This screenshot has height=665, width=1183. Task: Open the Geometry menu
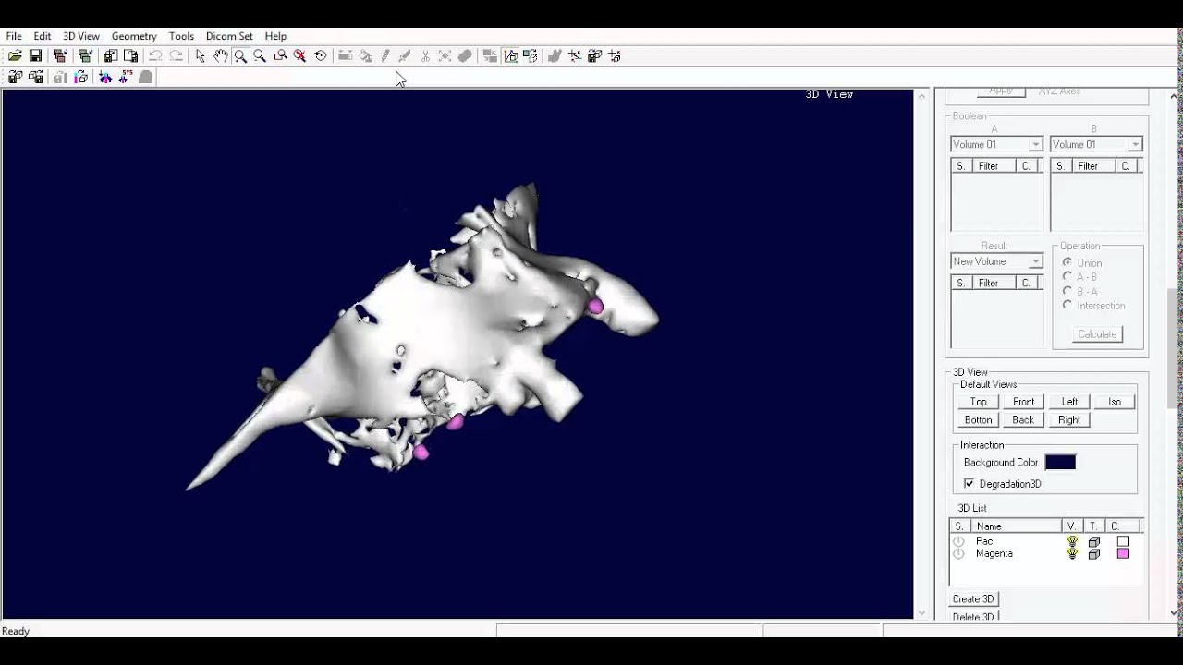pos(134,36)
